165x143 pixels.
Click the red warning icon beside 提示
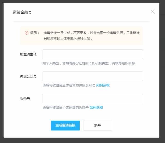[27, 33]
